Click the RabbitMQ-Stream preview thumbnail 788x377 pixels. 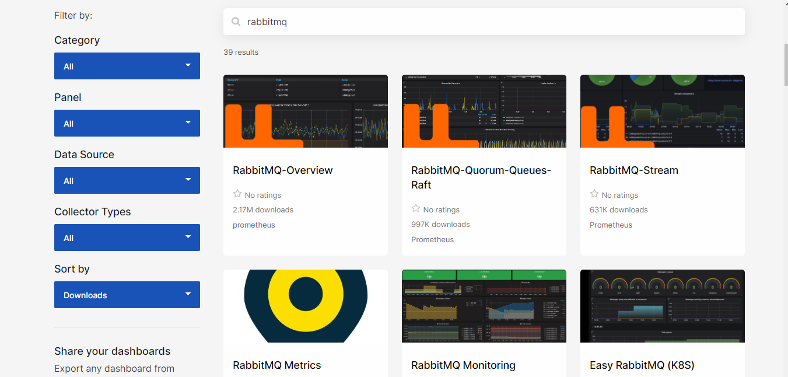663,111
